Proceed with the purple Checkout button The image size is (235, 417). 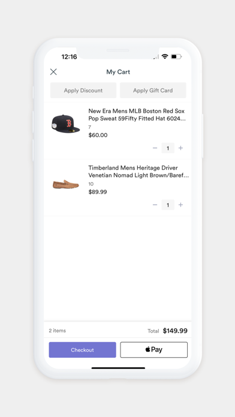point(83,350)
